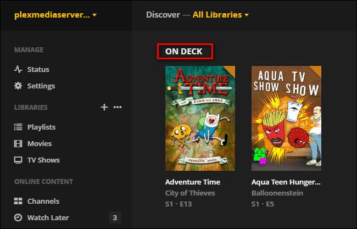
Task: Open the City of Thieves episode link
Action: coord(190,193)
